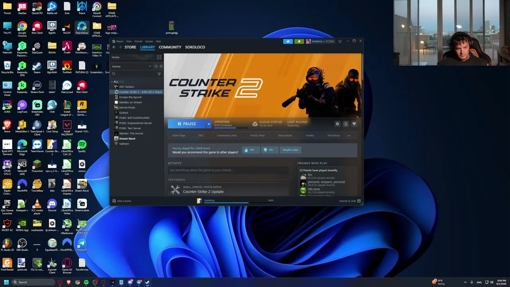This screenshot has width=510, height=287.
Task: Open Steam Big Picture mode icon
Action: pos(340,41)
